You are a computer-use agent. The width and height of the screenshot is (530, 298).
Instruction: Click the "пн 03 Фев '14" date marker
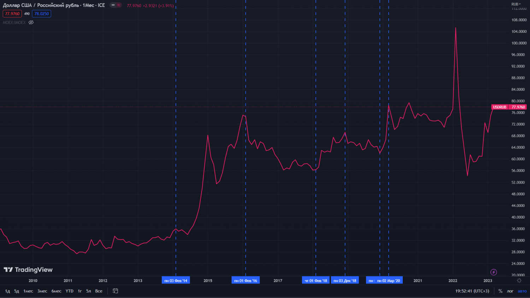coord(176,281)
